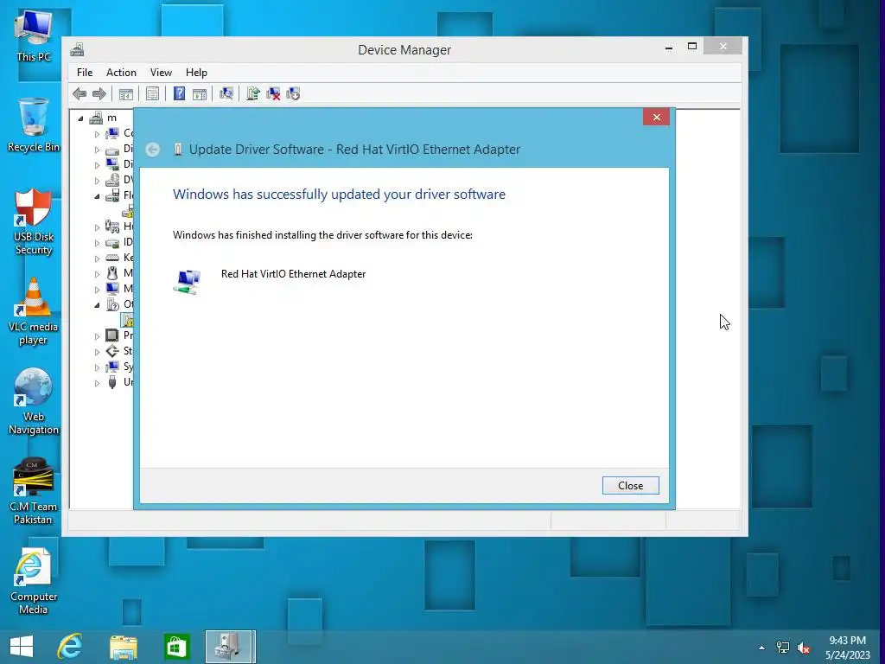Click the red X on Update Driver dialog
The width and height of the screenshot is (885, 664).
point(657,117)
